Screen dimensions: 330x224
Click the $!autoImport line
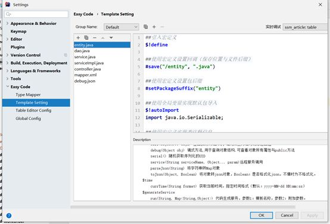click(162, 110)
